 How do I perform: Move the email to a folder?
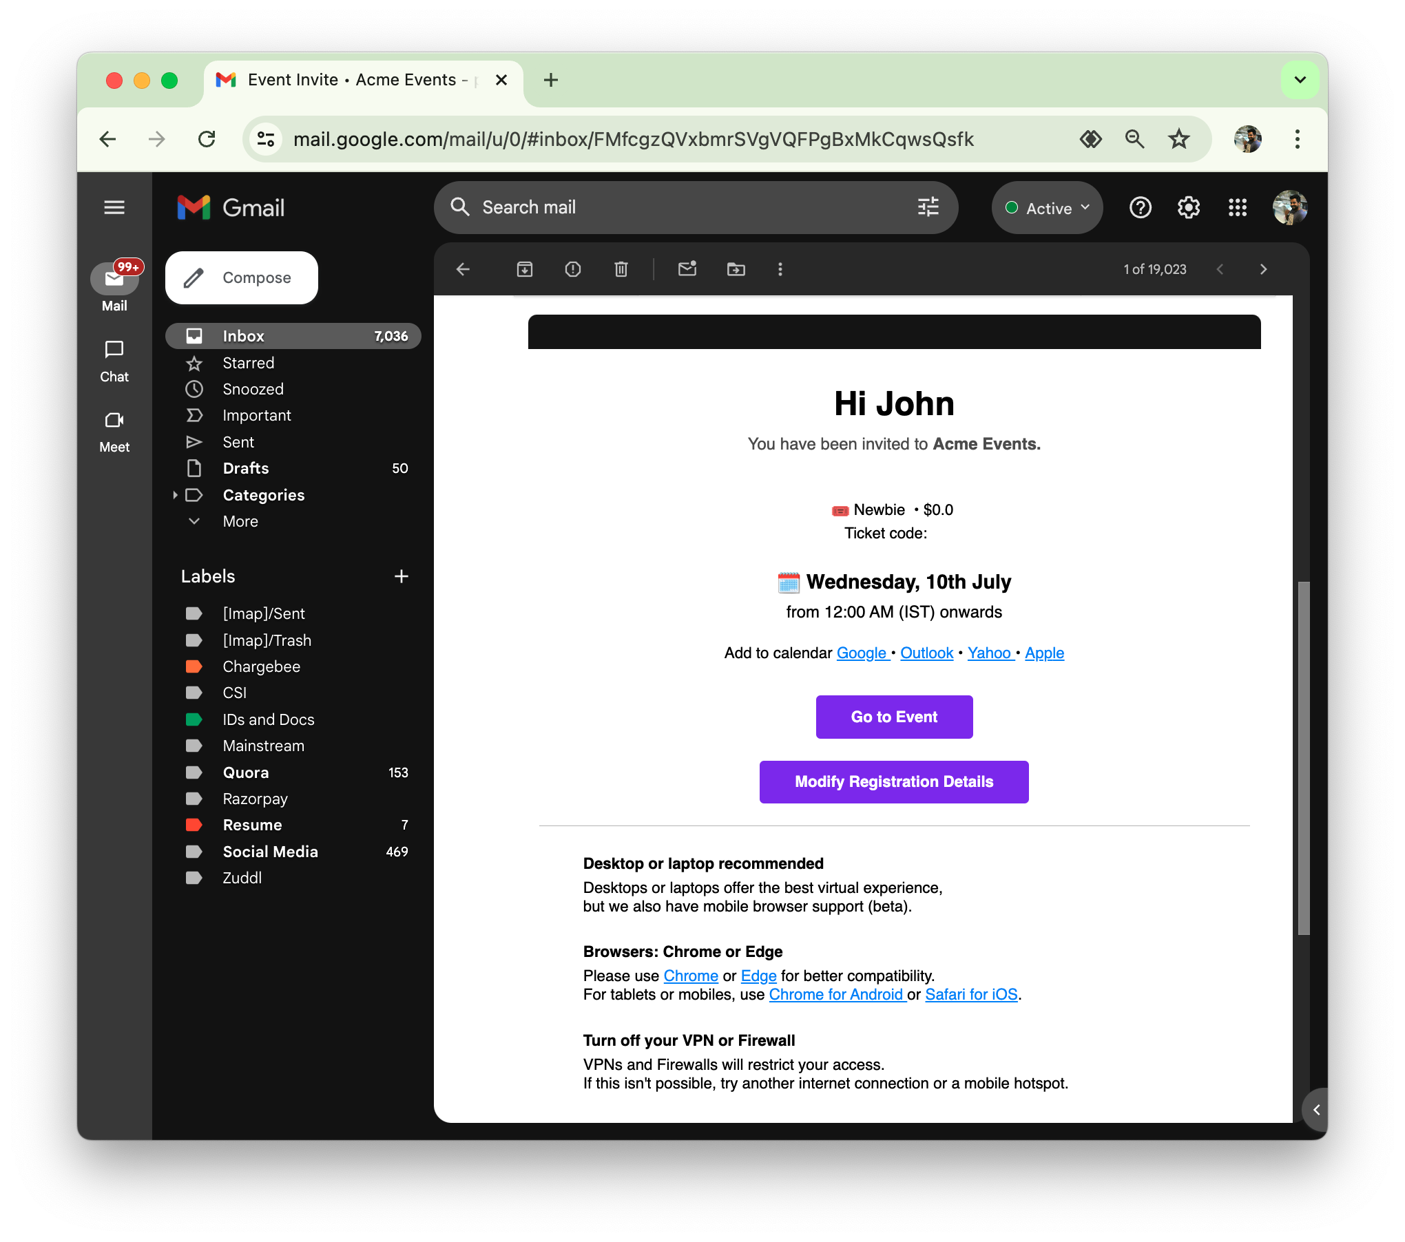tap(736, 269)
